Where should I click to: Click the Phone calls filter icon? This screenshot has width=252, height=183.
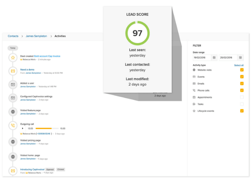point(194,90)
